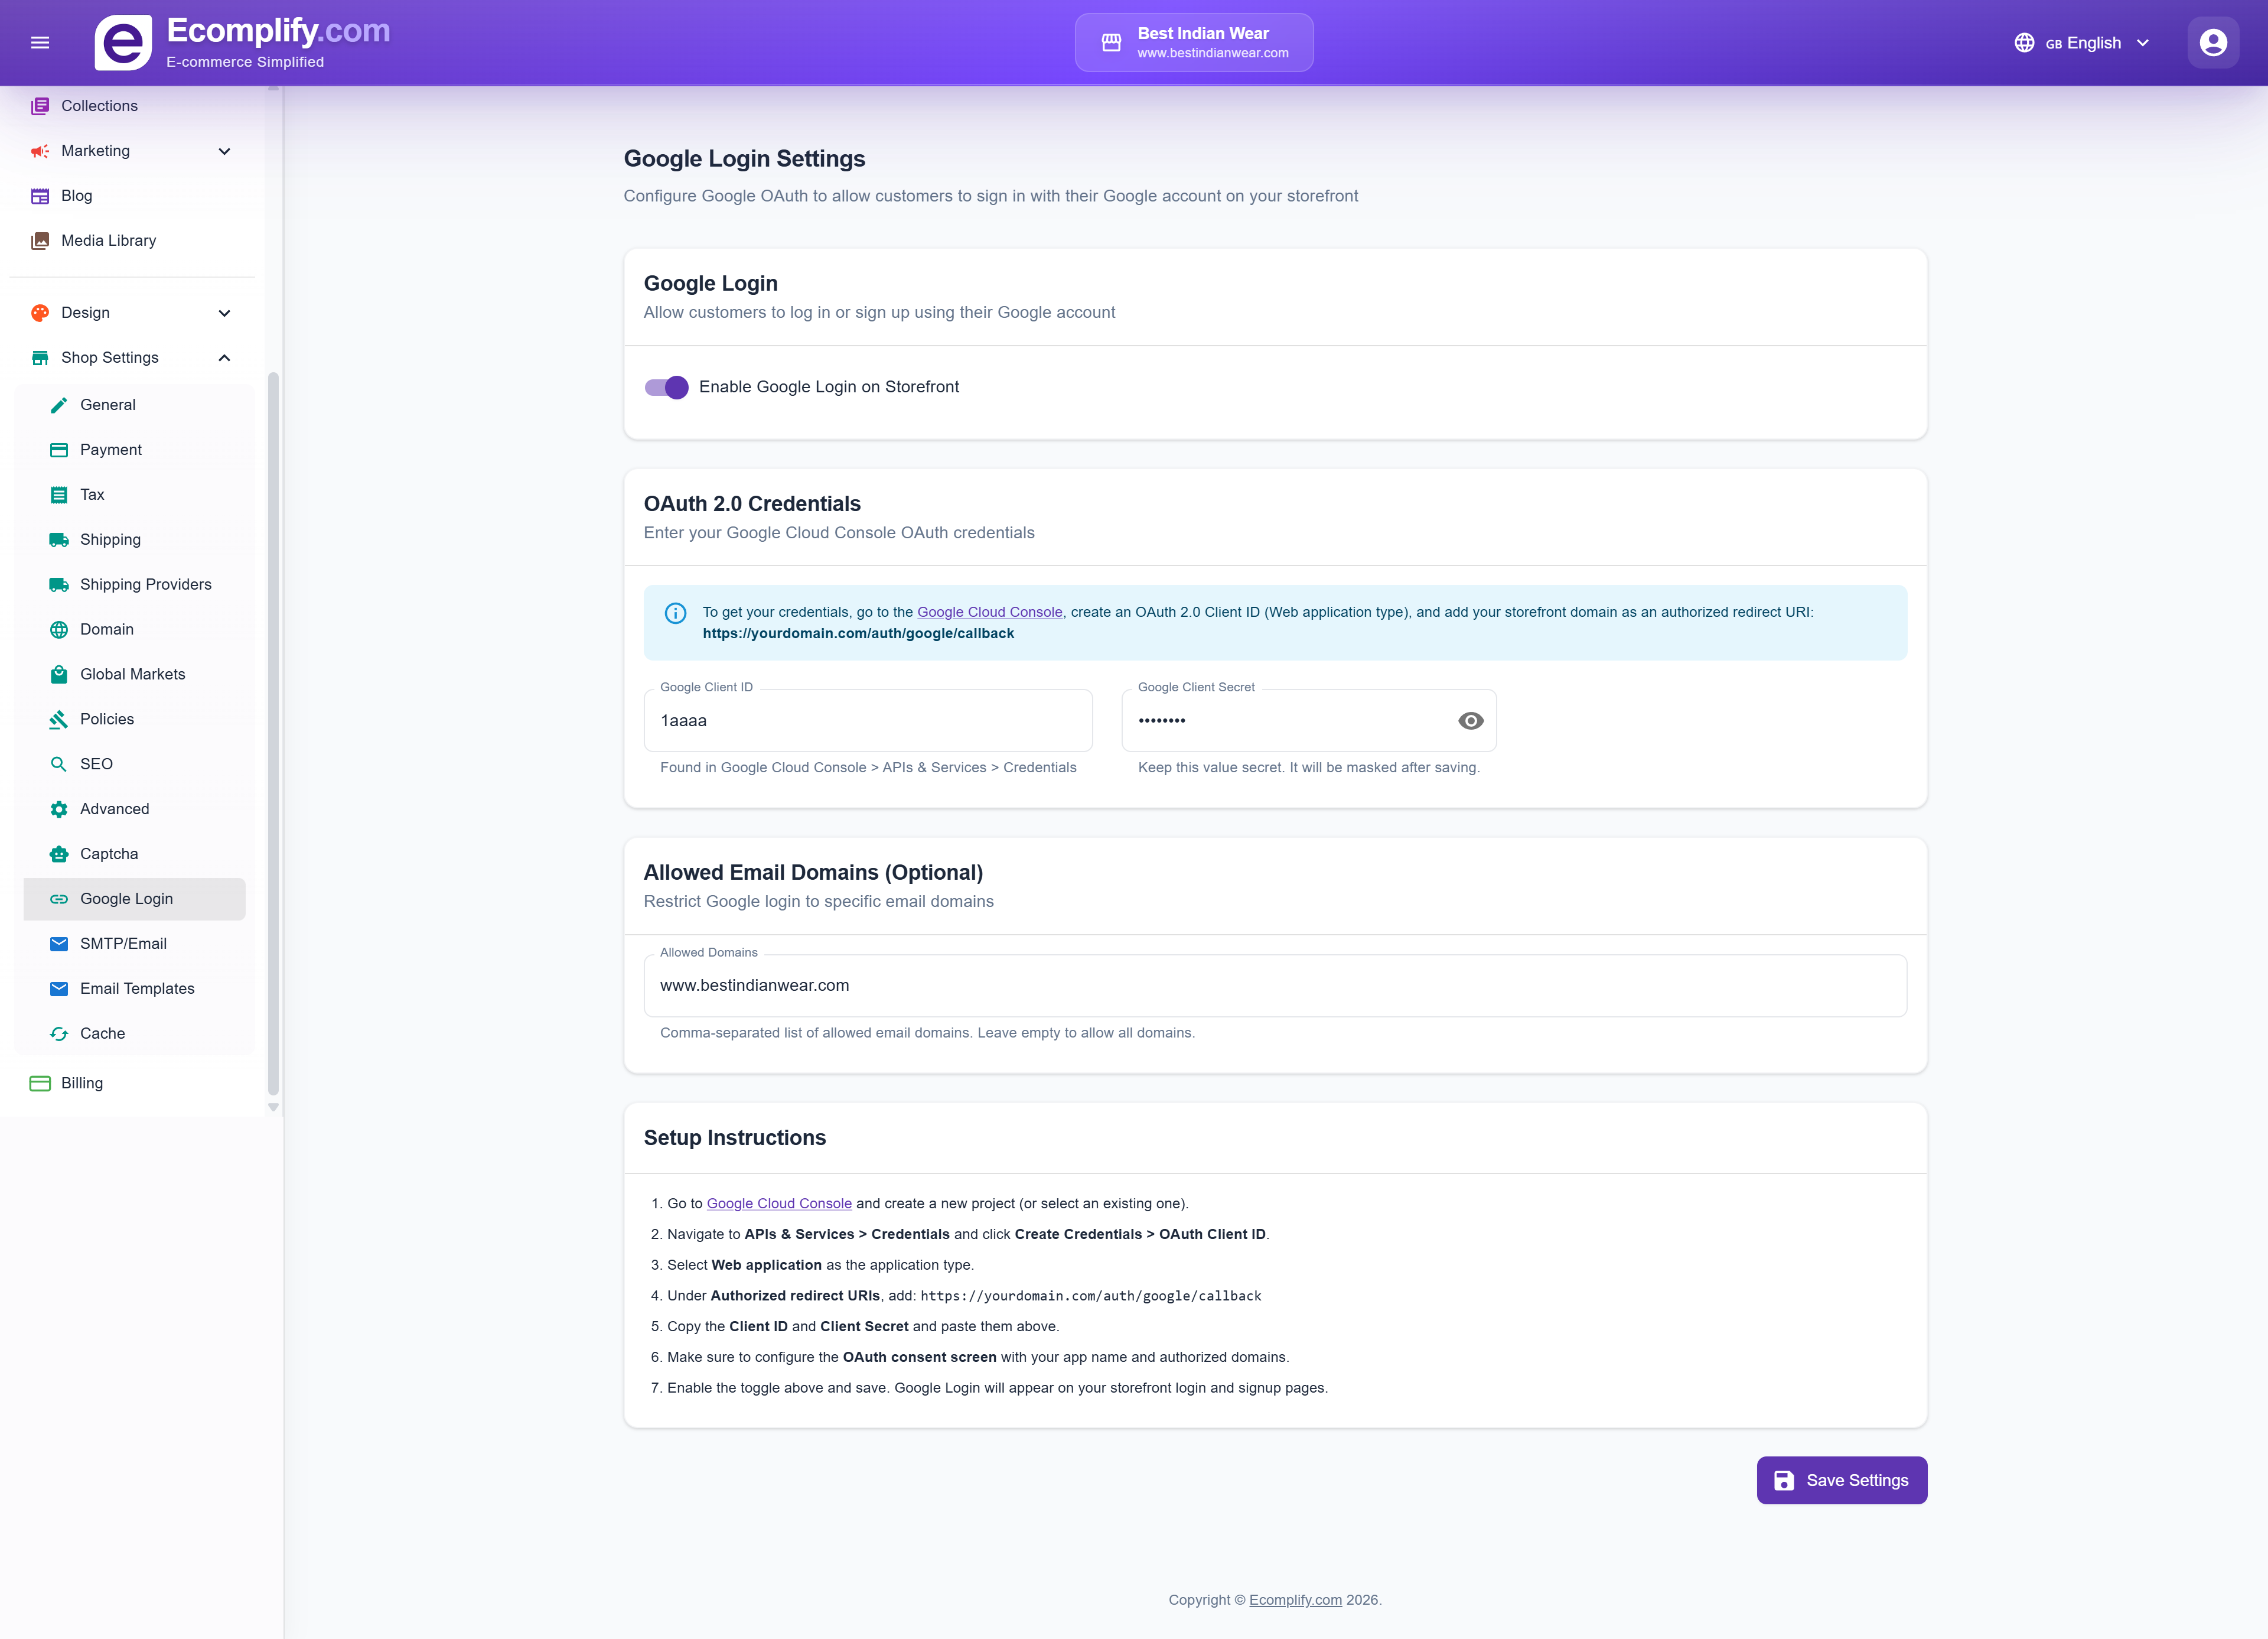Go to Global Markets settings
This screenshot has width=2268, height=1639.
[132, 674]
